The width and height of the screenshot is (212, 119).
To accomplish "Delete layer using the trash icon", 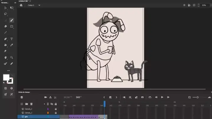I will pos(31,104).
